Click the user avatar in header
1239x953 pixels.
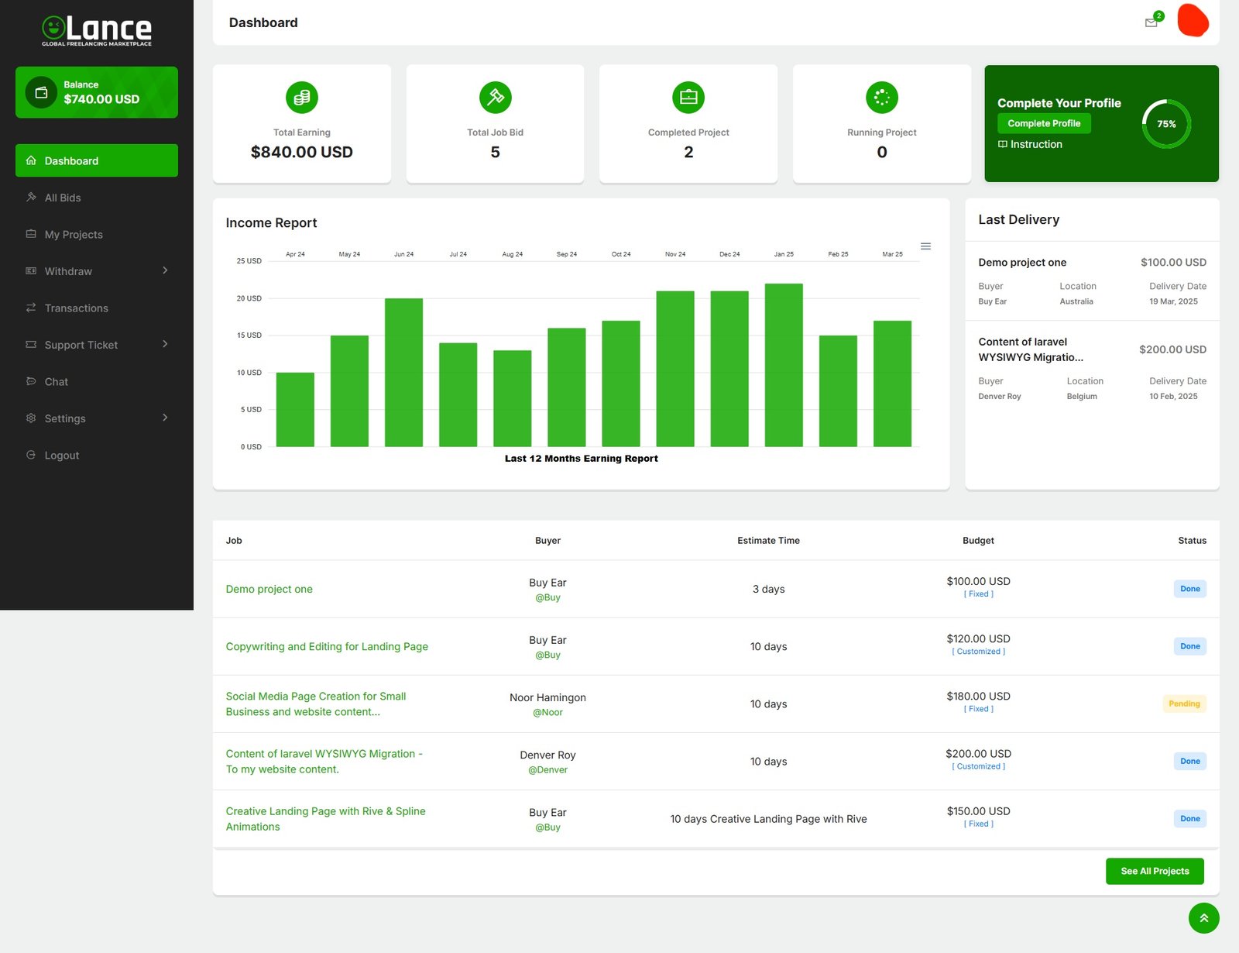(1193, 21)
